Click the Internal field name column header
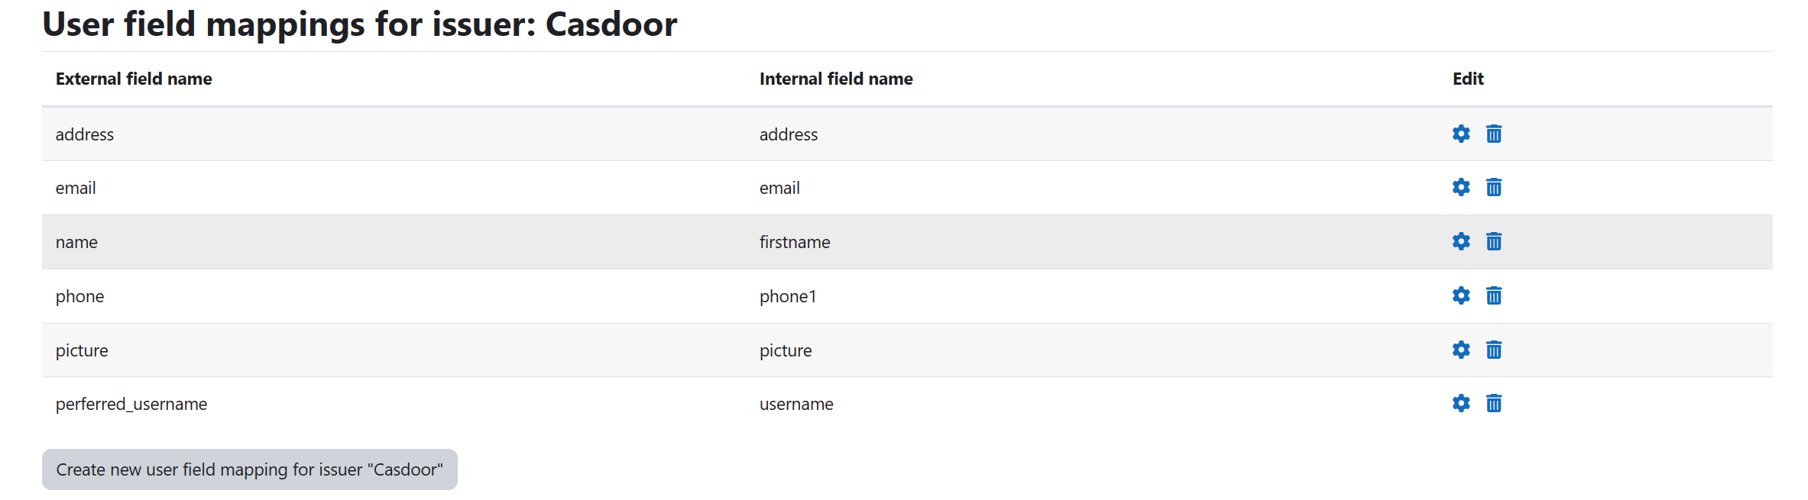The height and width of the screenshot is (500, 1808). pos(836,79)
